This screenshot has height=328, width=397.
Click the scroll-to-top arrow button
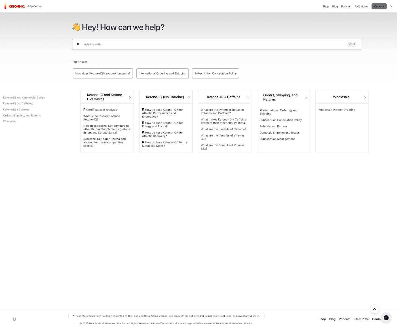tap(374, 309)
